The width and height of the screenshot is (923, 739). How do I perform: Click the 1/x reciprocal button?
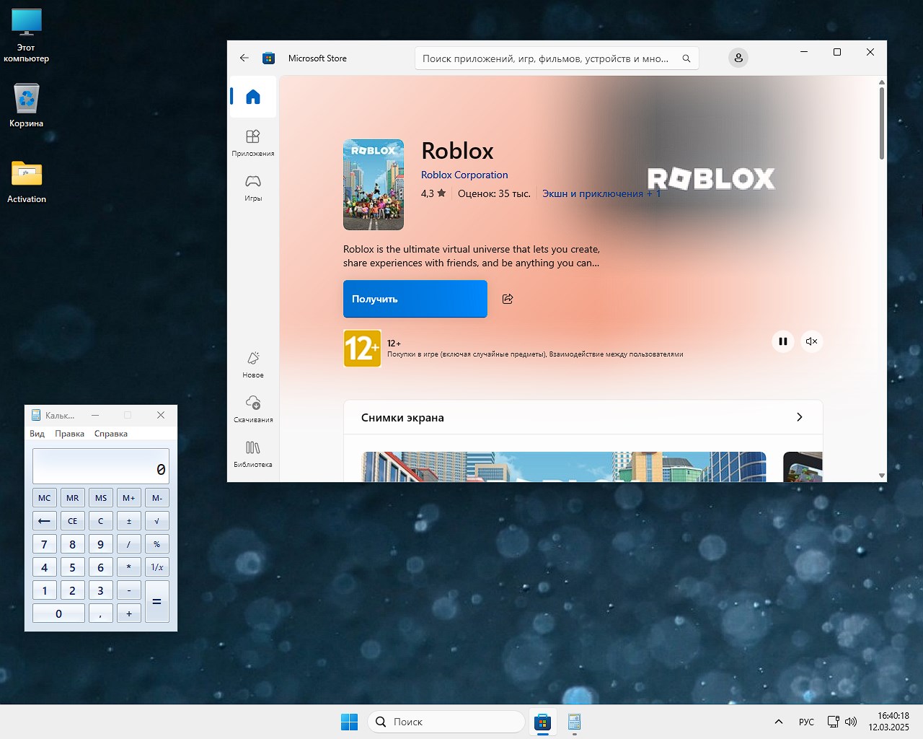(157, 567)
